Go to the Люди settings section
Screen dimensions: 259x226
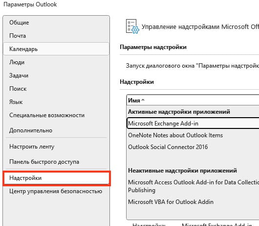pyautogui.click(x=56, y=62)
